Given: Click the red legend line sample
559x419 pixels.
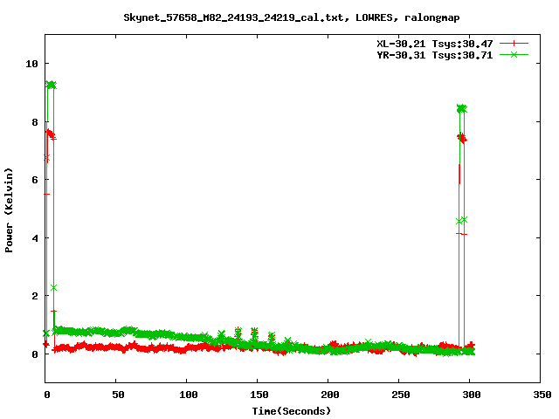Looking at the screenshot, I should [514, 44].
